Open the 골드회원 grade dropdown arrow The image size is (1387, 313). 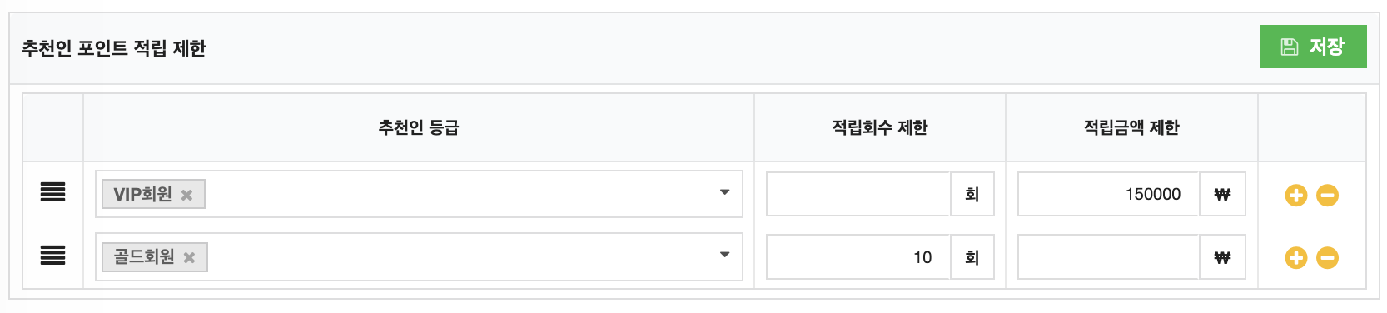[x=724, y=255]
